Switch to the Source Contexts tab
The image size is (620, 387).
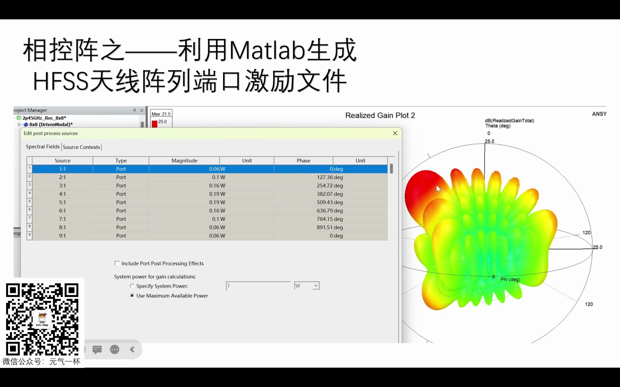pyautogui.click(x=81, y=147)
